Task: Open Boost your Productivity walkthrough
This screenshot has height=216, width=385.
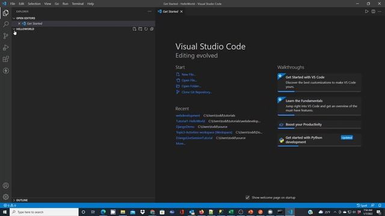Action: [x=319, y=125]
